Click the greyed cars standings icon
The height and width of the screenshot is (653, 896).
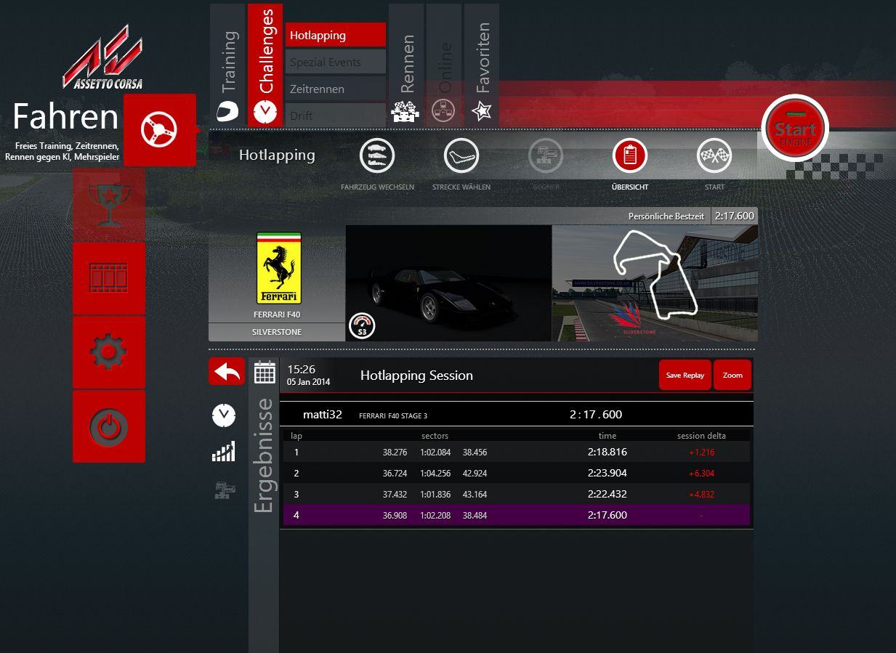225,490
